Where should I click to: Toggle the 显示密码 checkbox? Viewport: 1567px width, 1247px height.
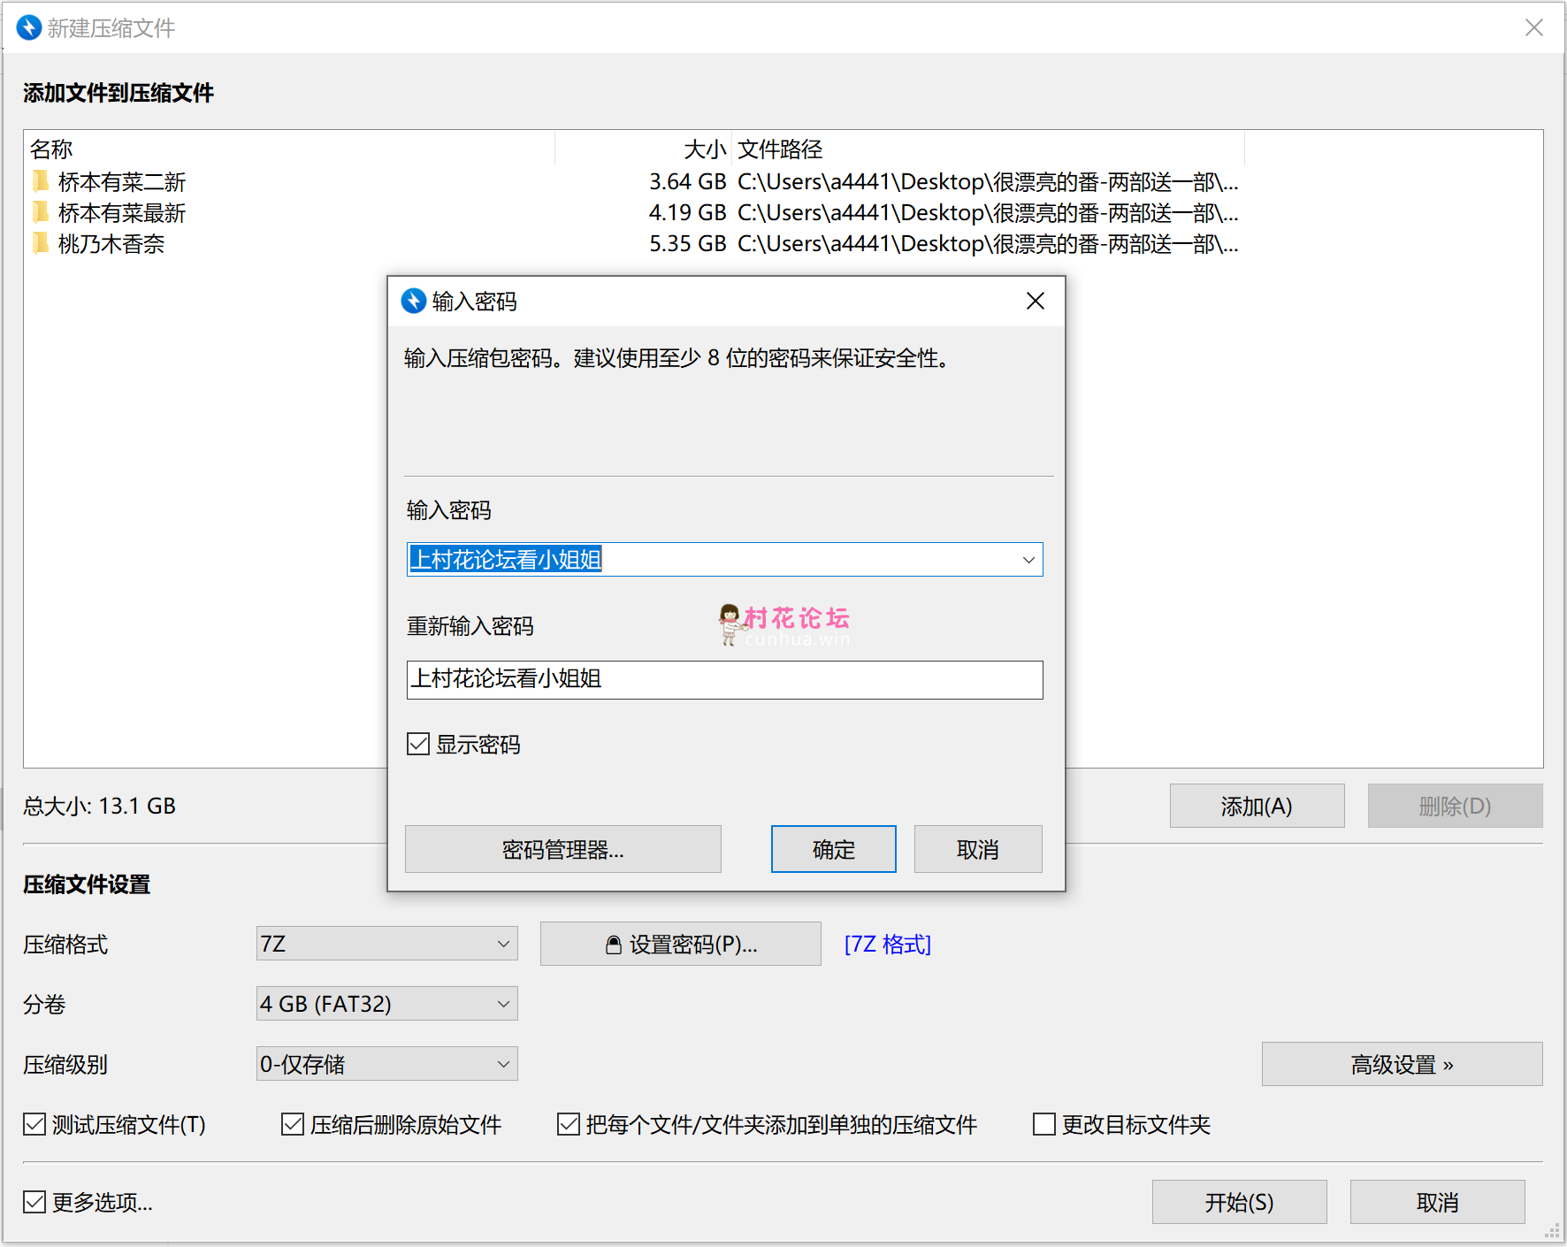point(418,744)
